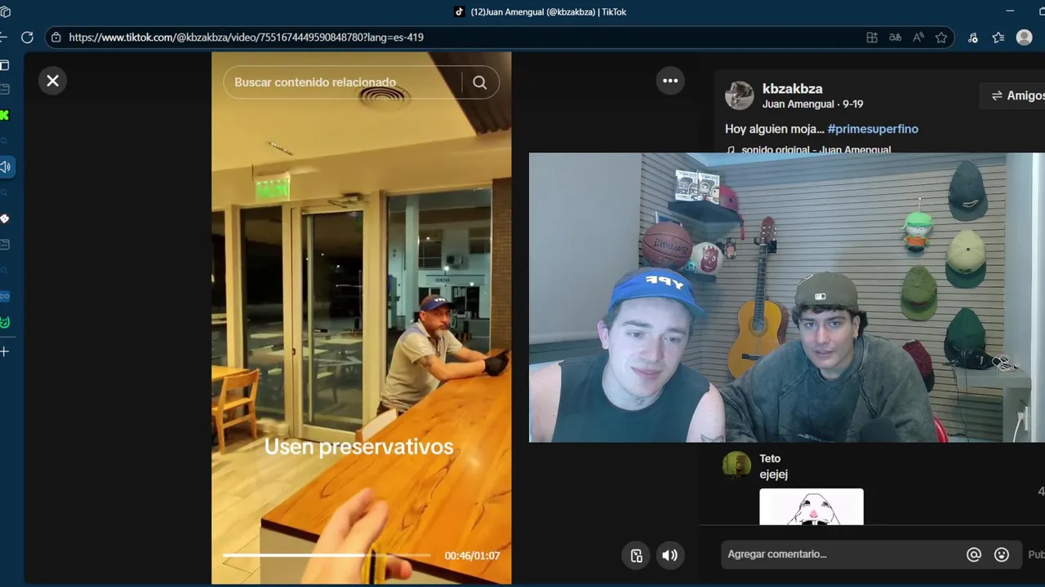The height and width of the screenshot is (587, 1045).
Task: Start Read aloud from address bar
Action: [918, 38]
